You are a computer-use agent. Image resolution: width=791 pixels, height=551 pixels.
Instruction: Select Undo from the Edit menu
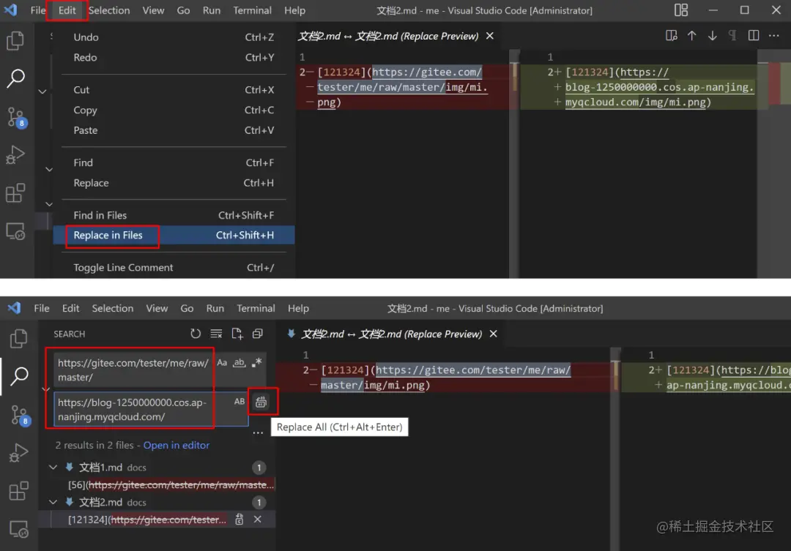coord(174,37)
